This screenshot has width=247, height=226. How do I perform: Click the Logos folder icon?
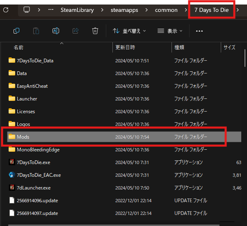coord(12,124)
